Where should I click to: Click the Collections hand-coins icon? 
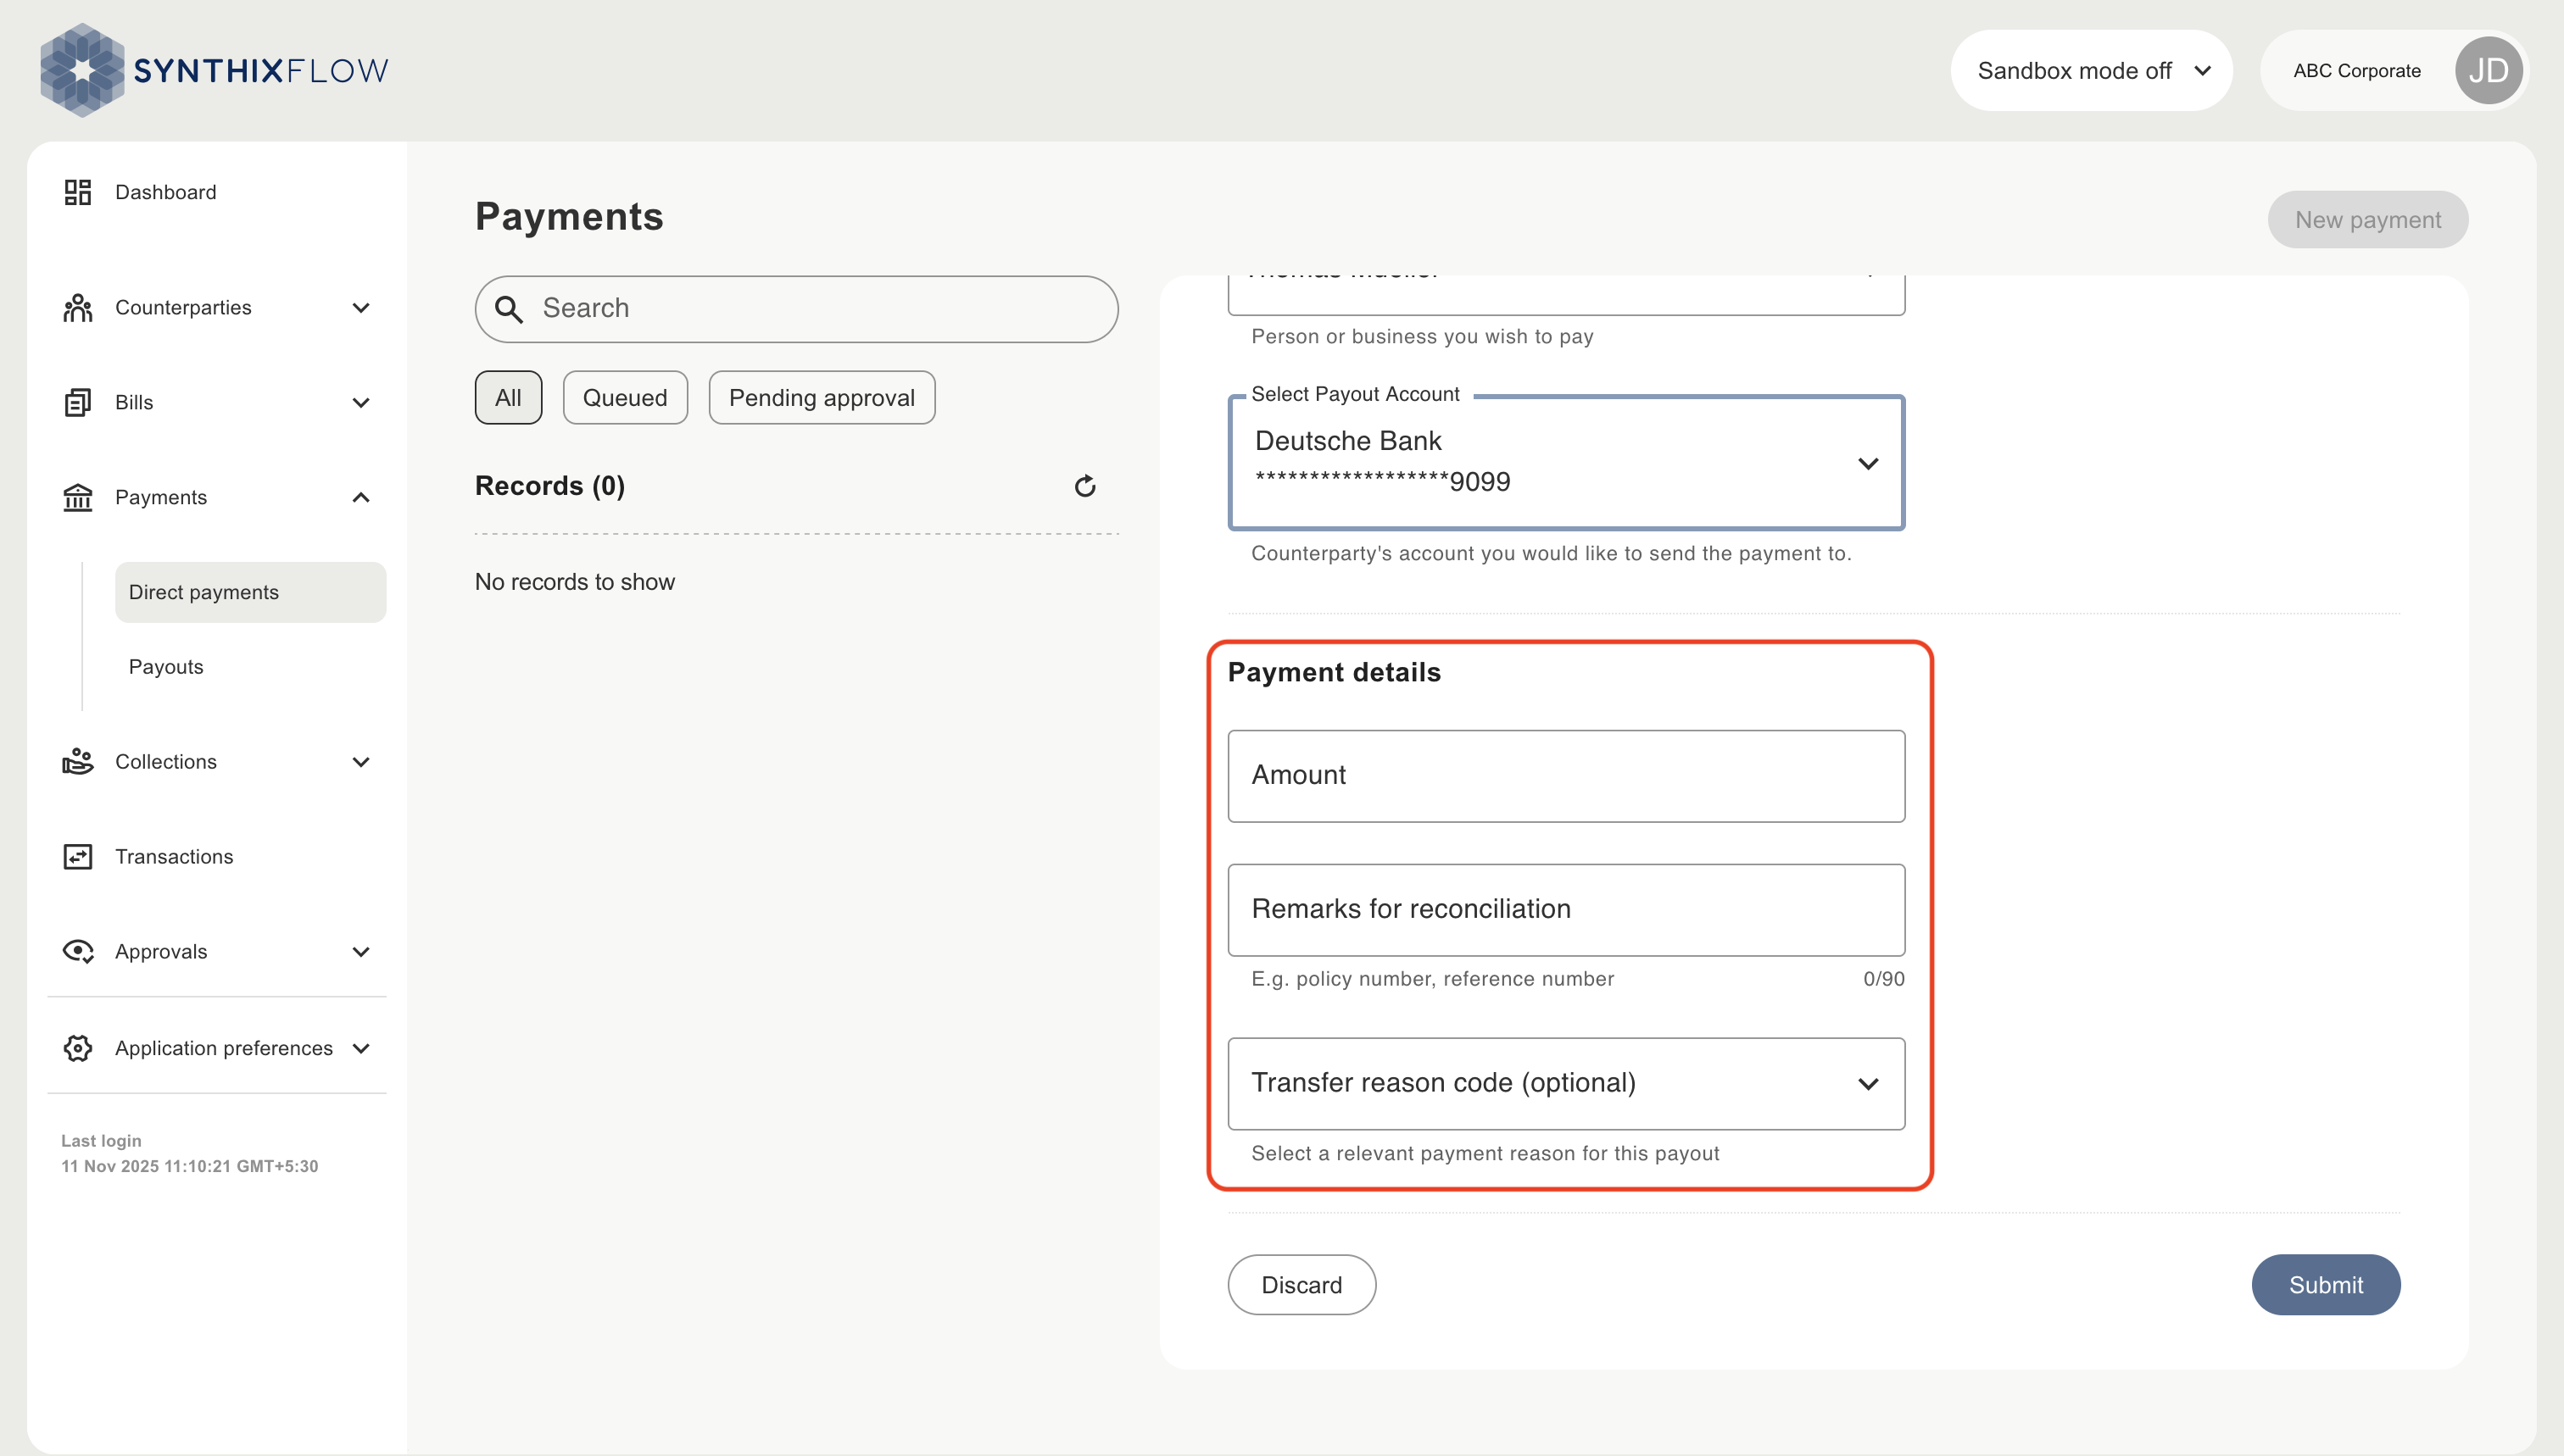77,761
